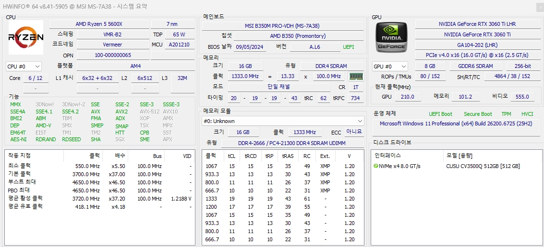This screenshot has height=247, width=544.
Task: Select the GDDR6 SDRAM field
Action: 476,66
